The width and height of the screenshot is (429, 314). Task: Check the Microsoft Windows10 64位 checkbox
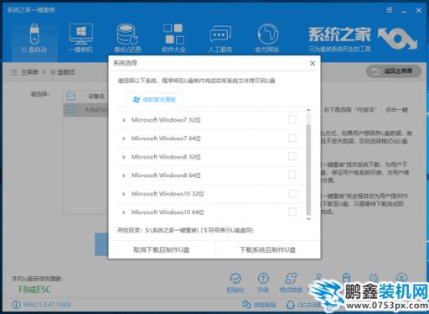[x=292, y=212]
